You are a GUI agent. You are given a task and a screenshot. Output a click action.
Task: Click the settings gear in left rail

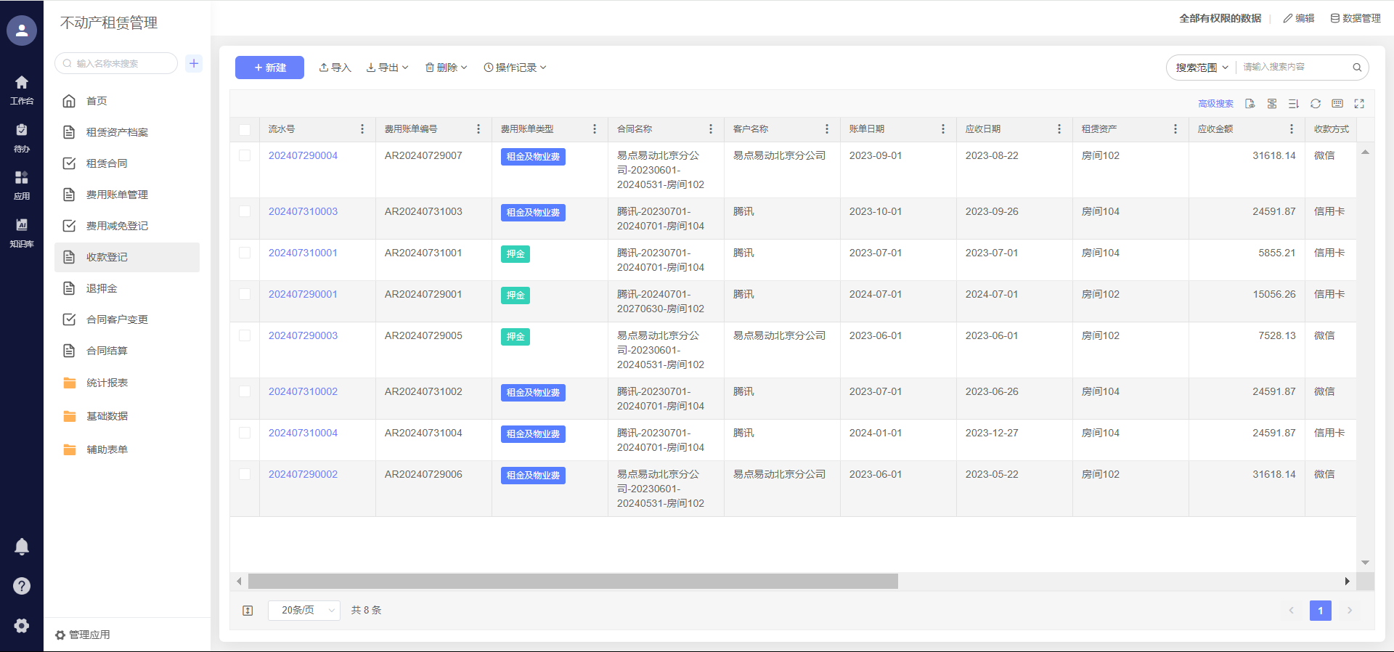[22, 625]
